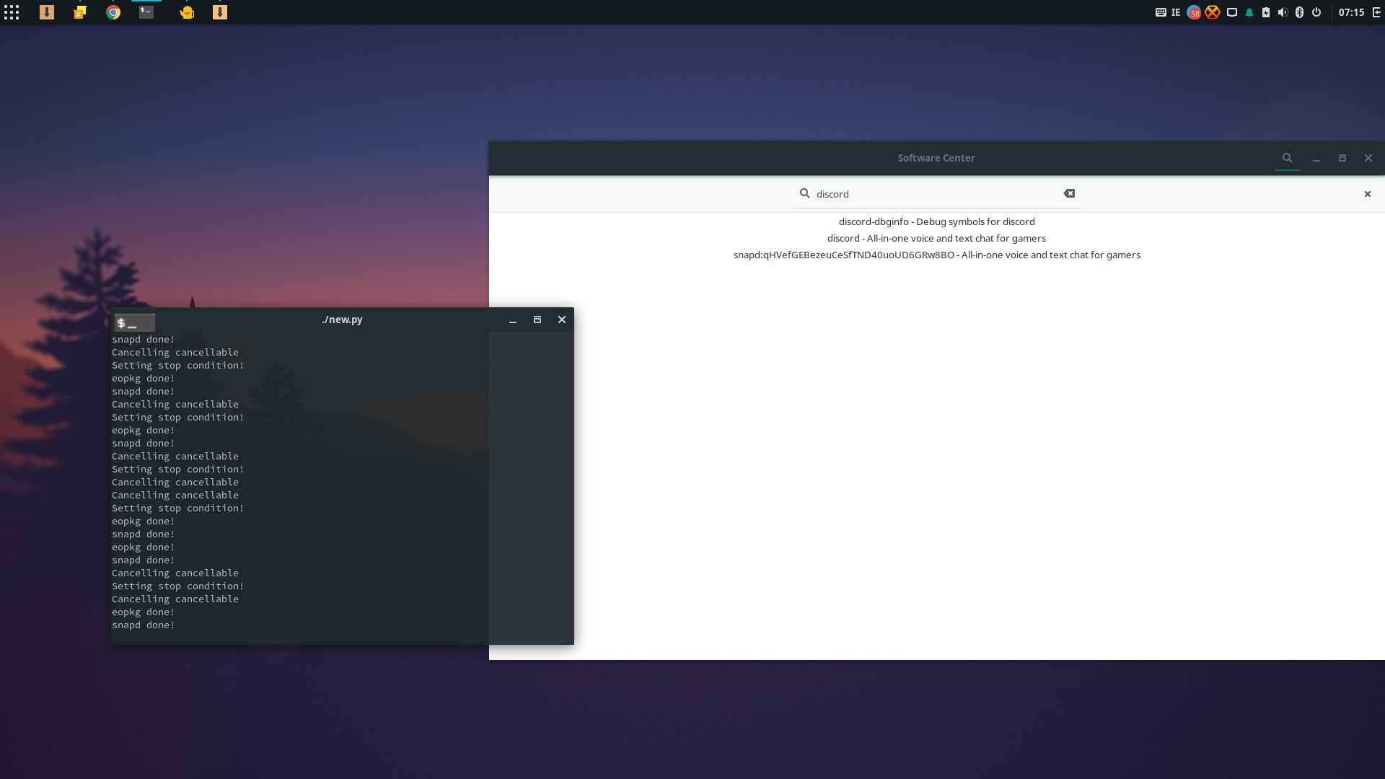Click the discord search input field
The image size is (1385, 779).
tap(936, 194)
